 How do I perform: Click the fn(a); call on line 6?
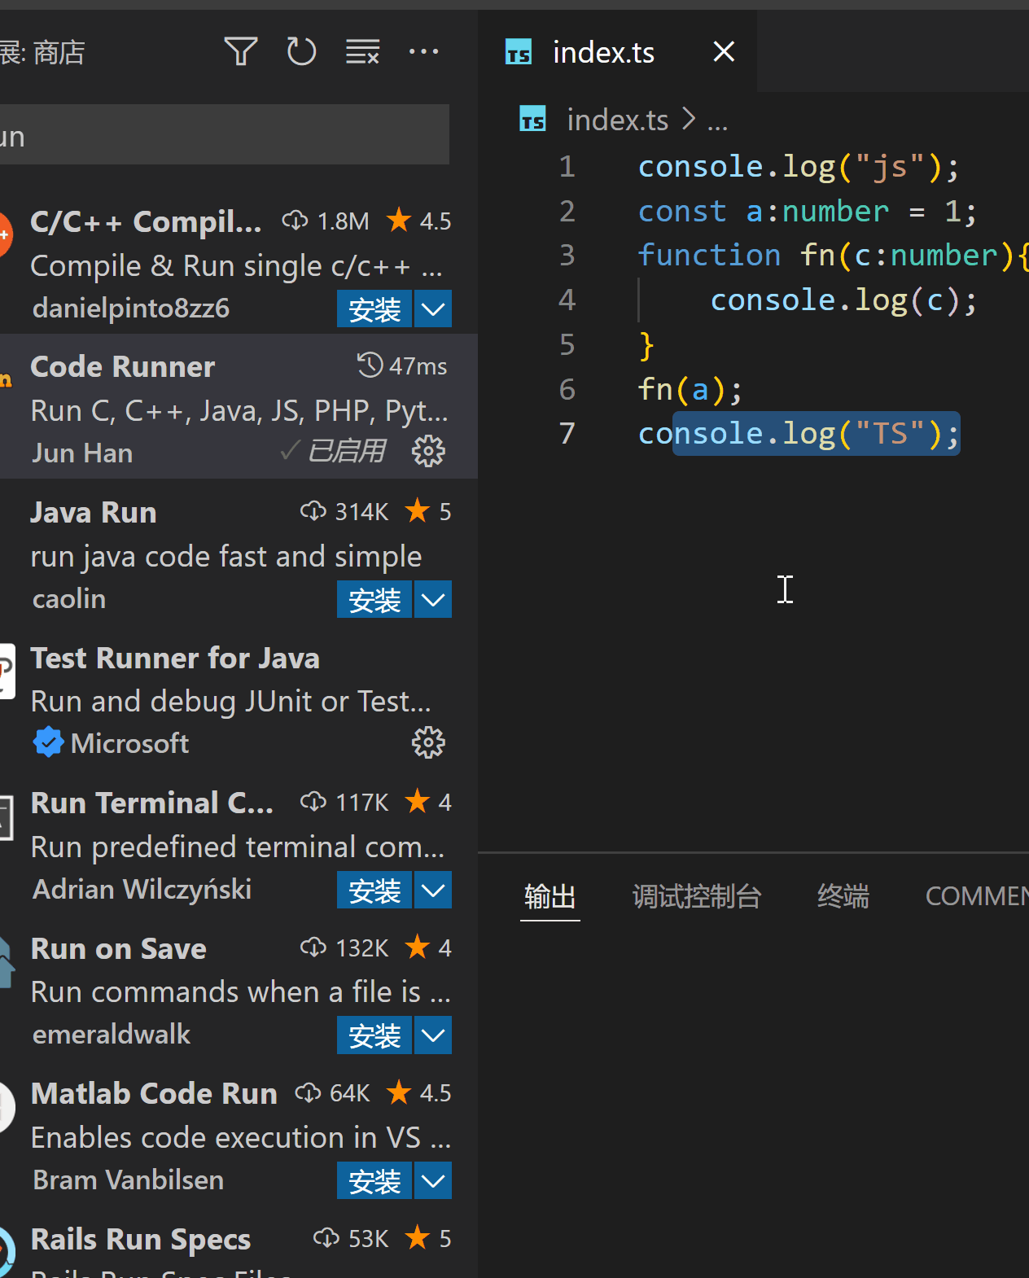point(690,389)
